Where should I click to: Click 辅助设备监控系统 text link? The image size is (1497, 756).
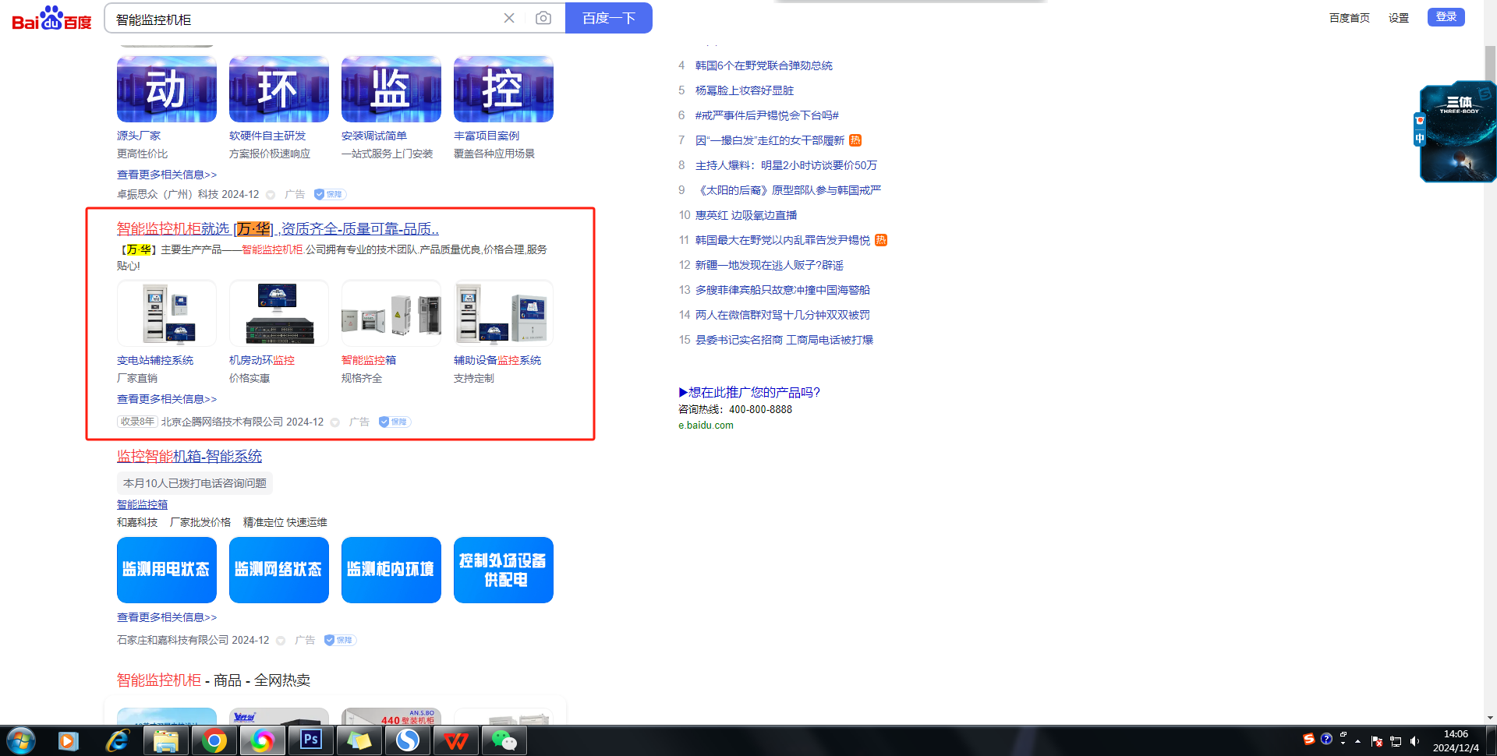(x=497, y=360)
